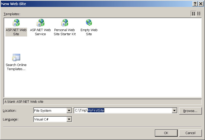
Task: Click the 'A blank ASP.NET Web site' description
Action: [24, 102]
